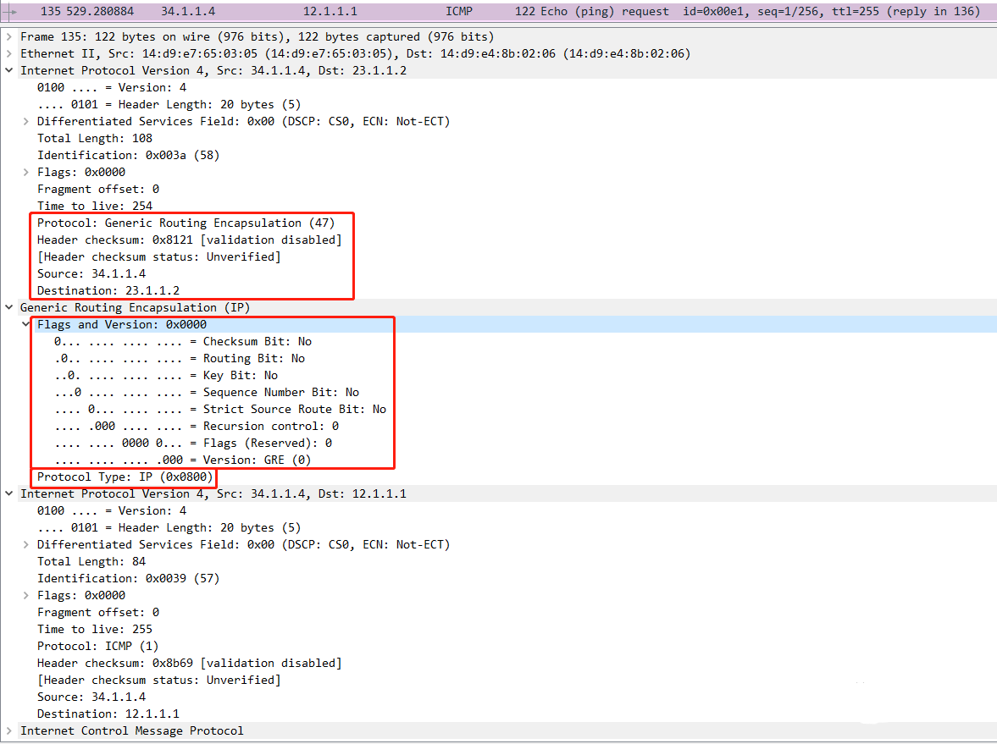Collapse the IPv4 section with Dst 23.1.1.2
Image resolution: width=997 pixels, height=744 pixels.
[x=9, y=70]
